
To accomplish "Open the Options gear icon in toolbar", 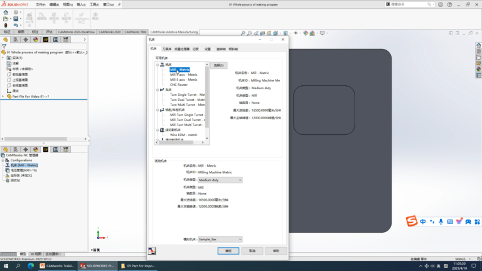I will tap(16, 13).
